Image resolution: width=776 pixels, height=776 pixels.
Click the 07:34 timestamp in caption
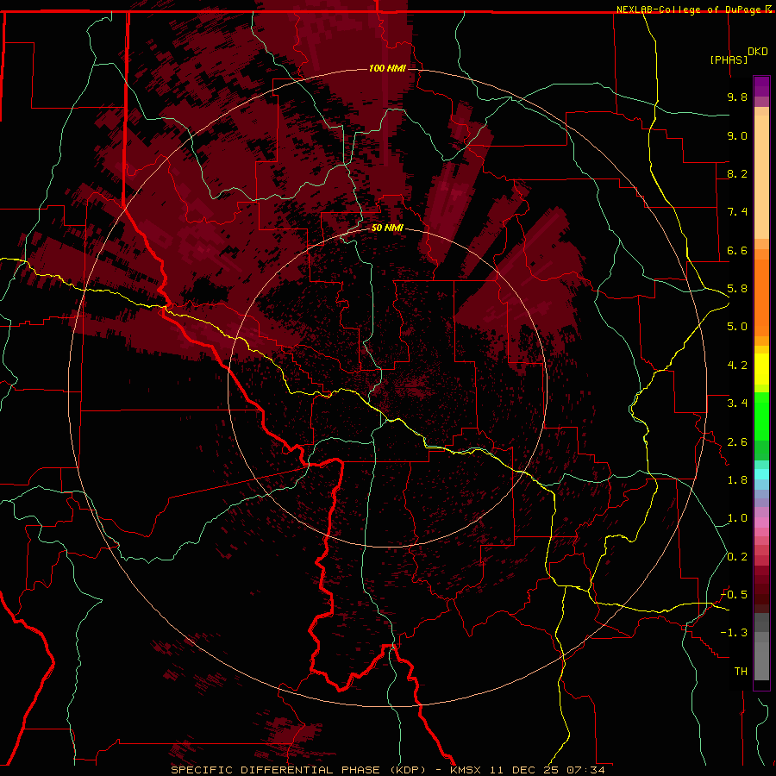[x=586, y=770]
